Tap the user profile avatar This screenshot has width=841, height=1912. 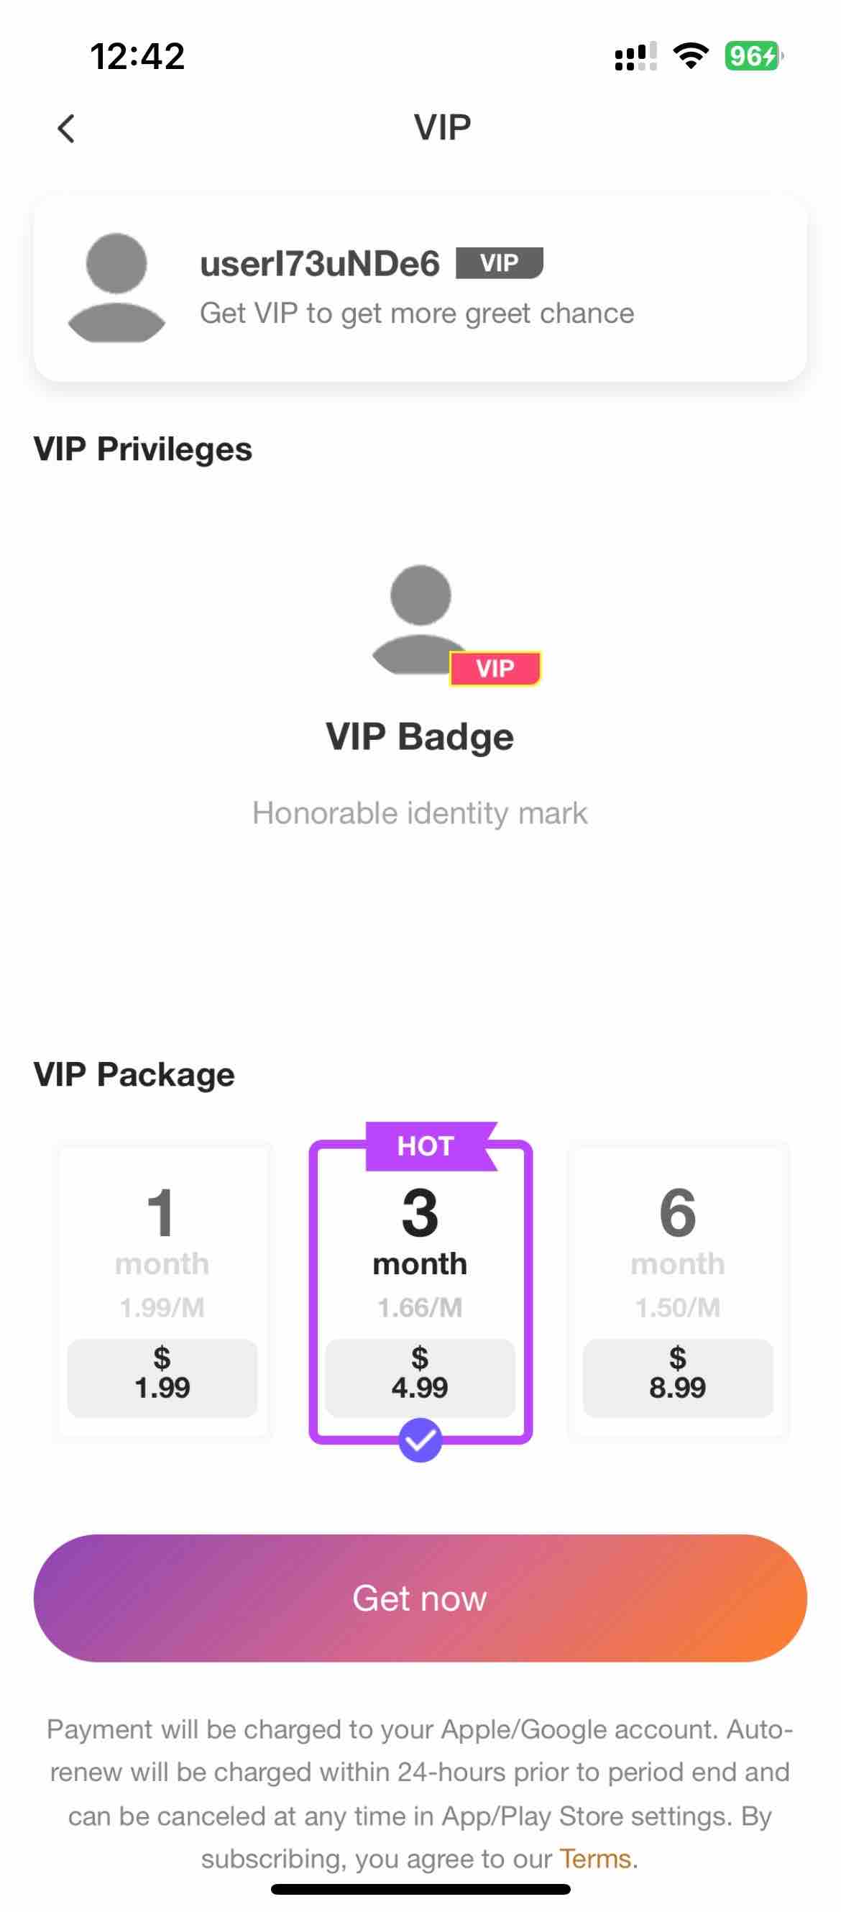click(116, 288)
